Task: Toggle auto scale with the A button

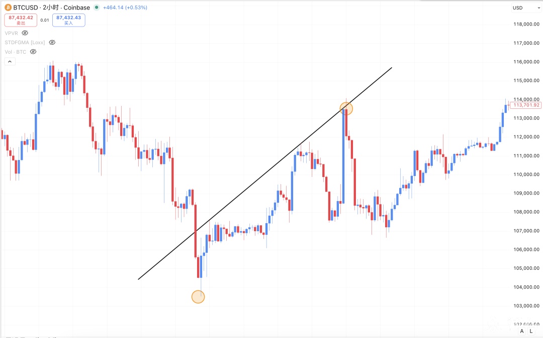Action: [522, 331]
